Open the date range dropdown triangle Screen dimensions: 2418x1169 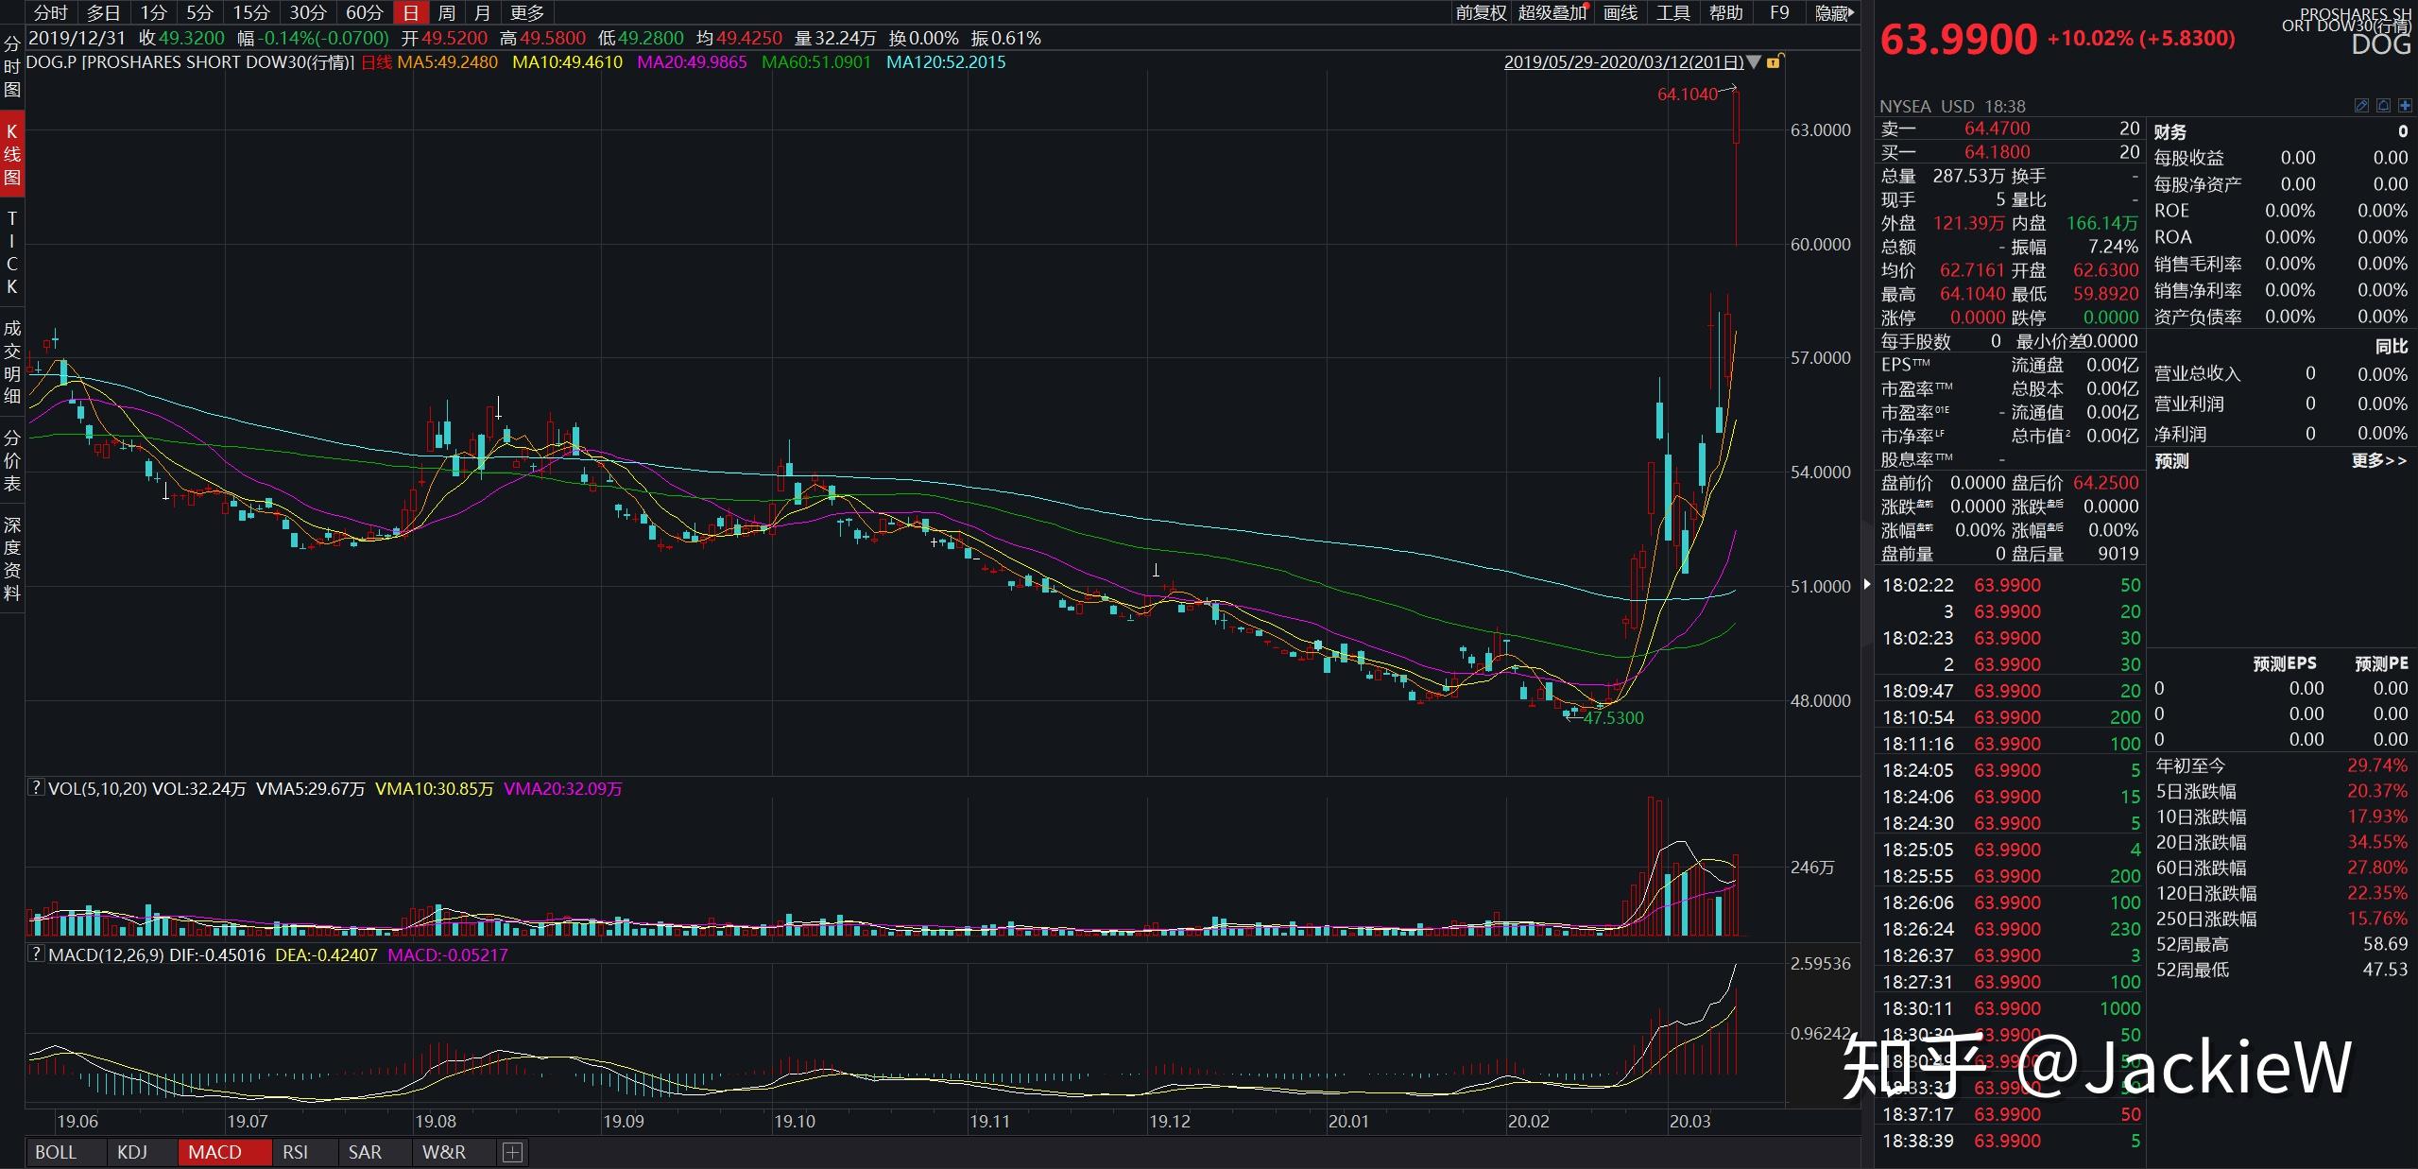(x=1755, y=62)
